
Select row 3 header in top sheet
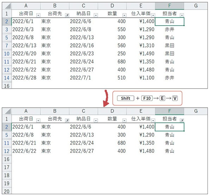point(7,30)
